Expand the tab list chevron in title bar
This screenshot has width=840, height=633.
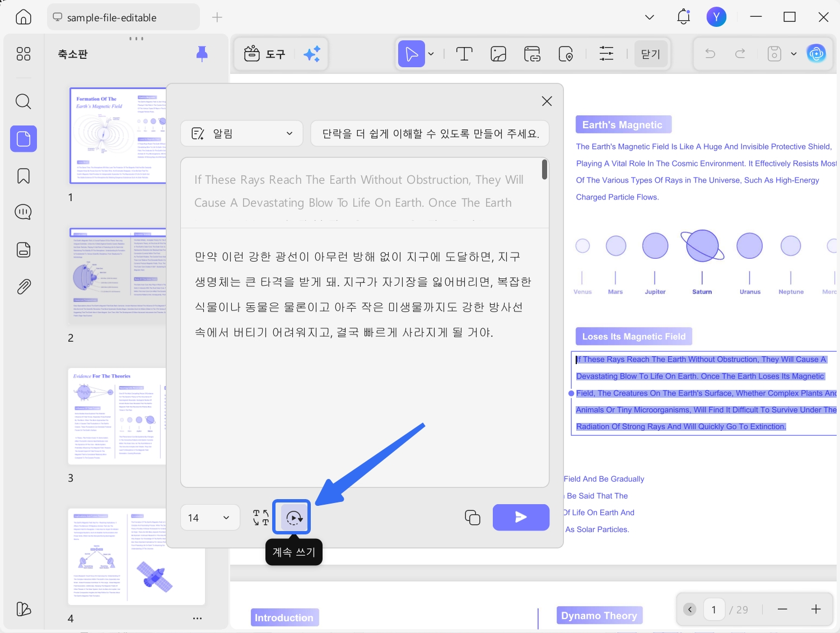pos(650,17)
